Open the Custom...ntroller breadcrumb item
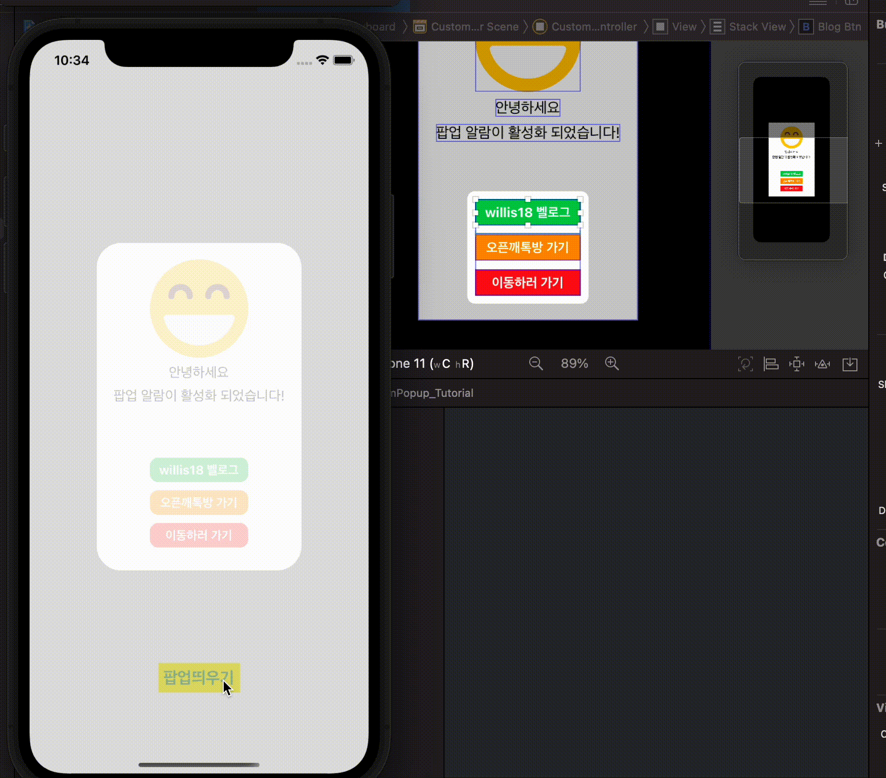Screen dimensions: 886x778 (594, 27)
